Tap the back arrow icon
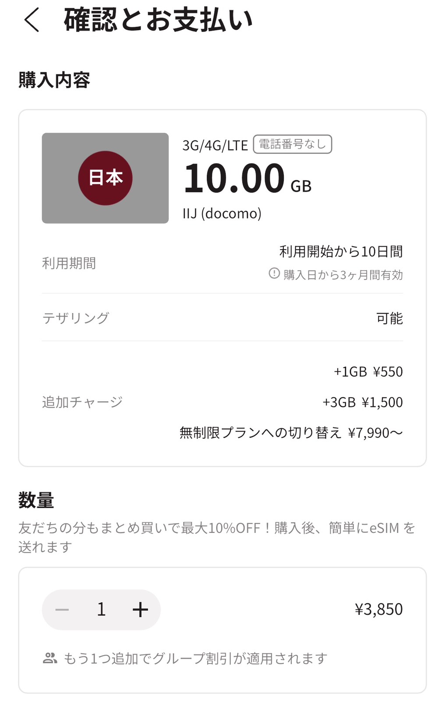The width and height of the screenshot is (445, 707). pyautogui.click(x=32, y=20)
